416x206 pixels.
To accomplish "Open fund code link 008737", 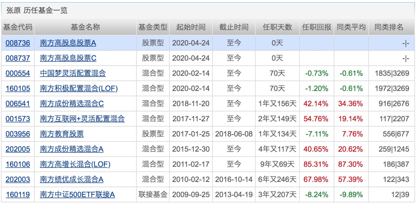I will coord(17,58).
